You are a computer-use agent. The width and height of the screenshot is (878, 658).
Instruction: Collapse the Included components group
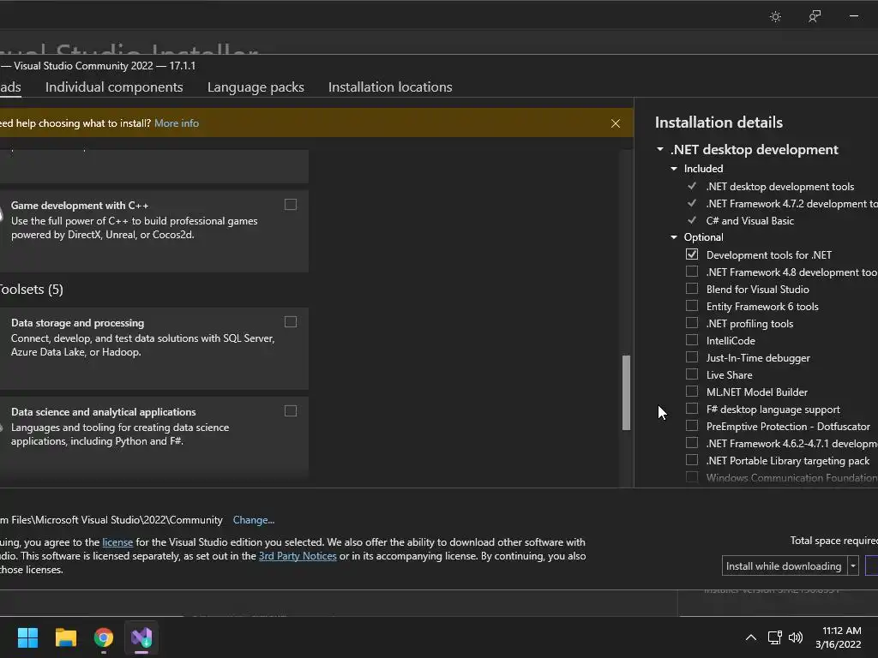point(674,169)
